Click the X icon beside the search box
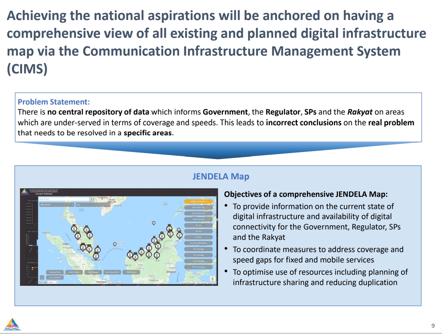Viewport: 442px width, 334px height. [x=92, y=199]
